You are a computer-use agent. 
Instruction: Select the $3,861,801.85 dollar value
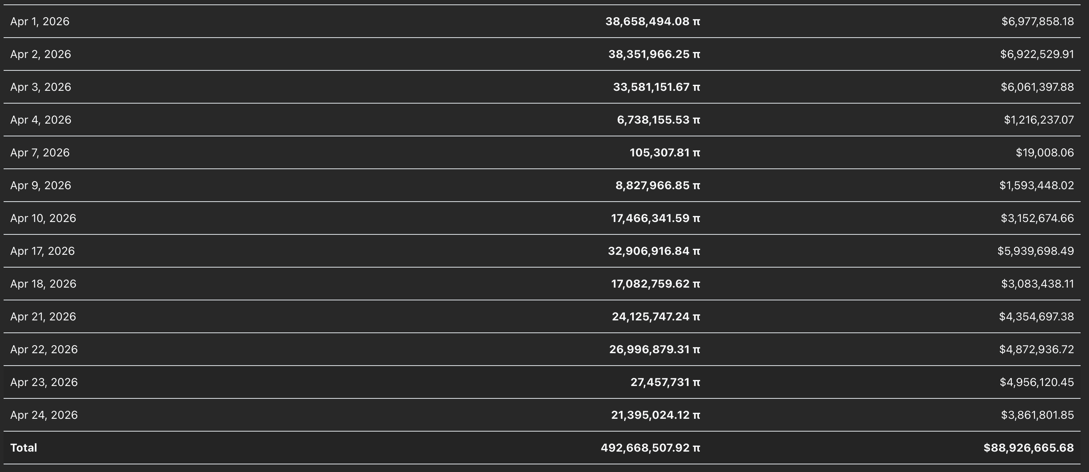pos(1037,415)
